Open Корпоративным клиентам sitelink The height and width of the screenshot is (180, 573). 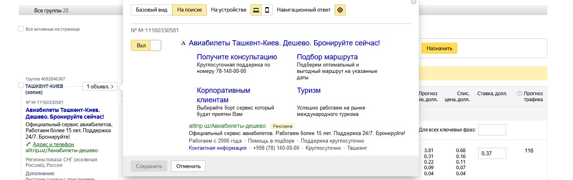(x=224, y=95)
